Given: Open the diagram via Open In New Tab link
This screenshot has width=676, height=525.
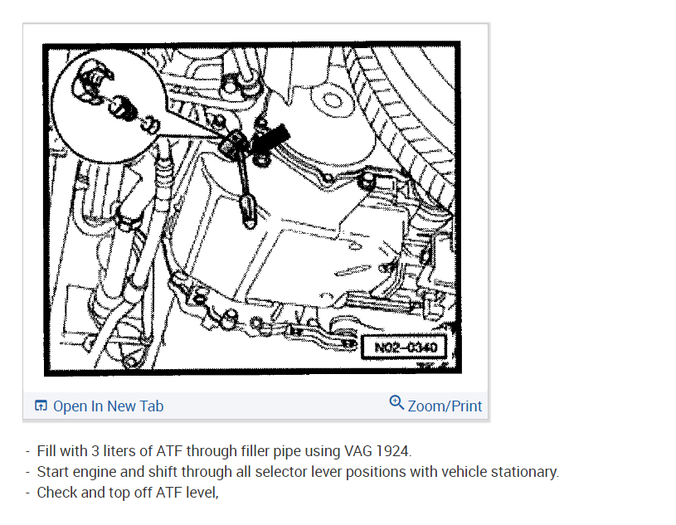Looking at the screenshot, I should click(108, 406).
